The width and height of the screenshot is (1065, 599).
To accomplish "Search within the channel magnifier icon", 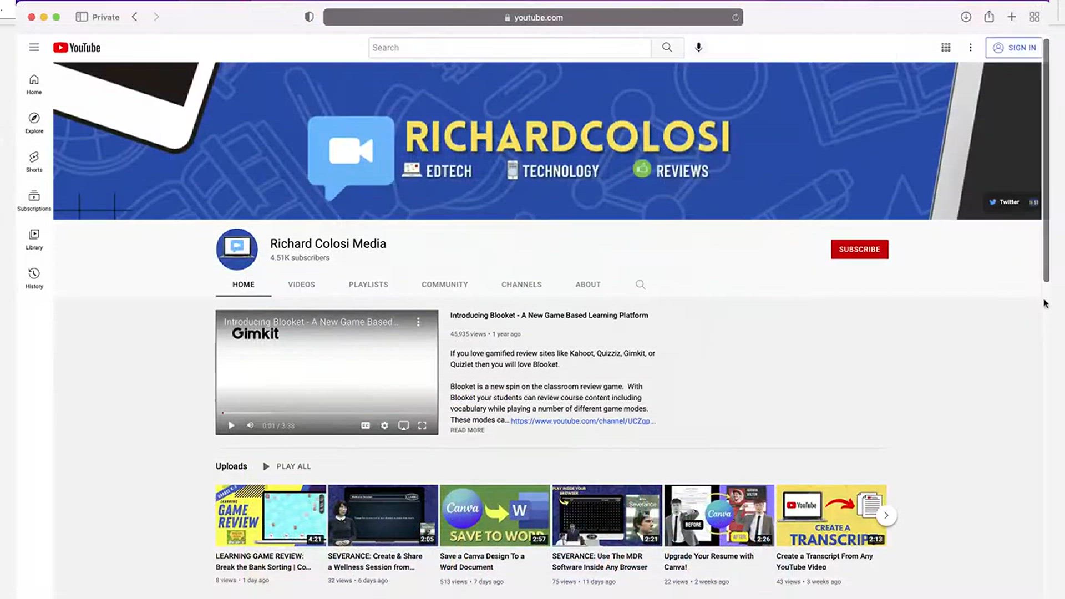I will (640, 285).
